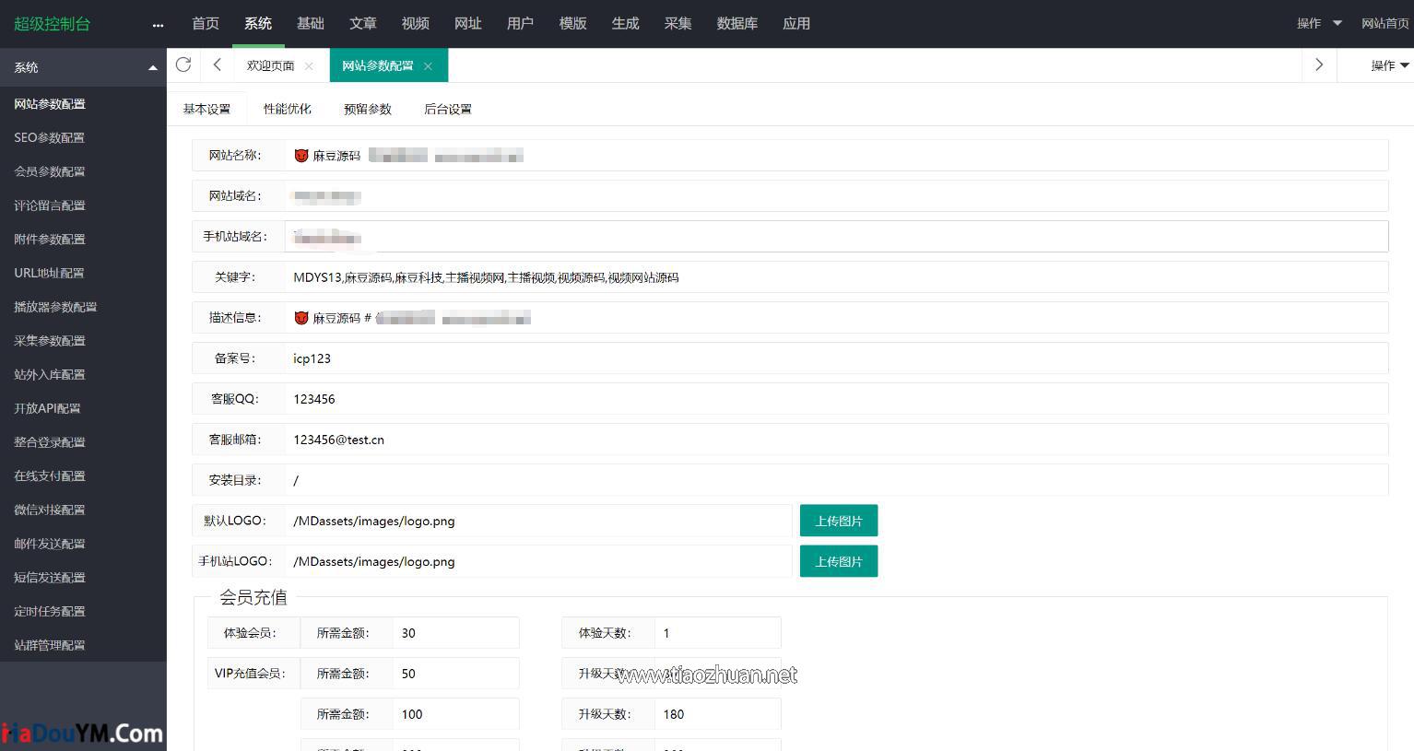
Task: Open 网站参数配置 in the sidebar
Action: coord(50,104)
